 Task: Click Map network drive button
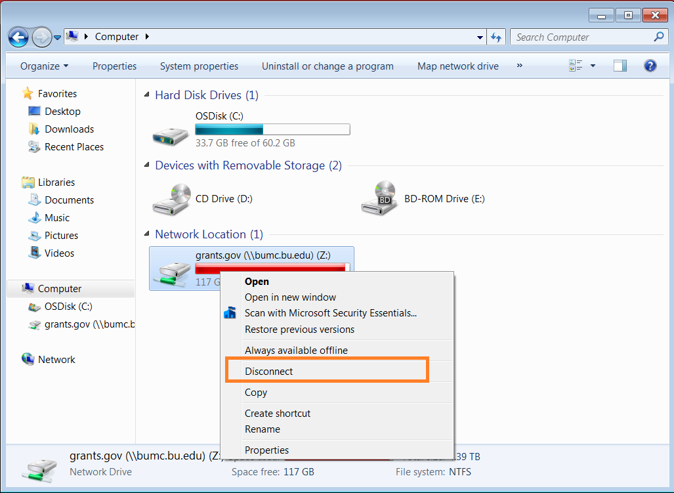tap(458, 66)
